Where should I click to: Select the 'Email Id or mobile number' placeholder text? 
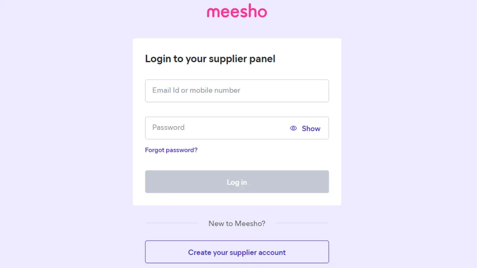(196, 90)
